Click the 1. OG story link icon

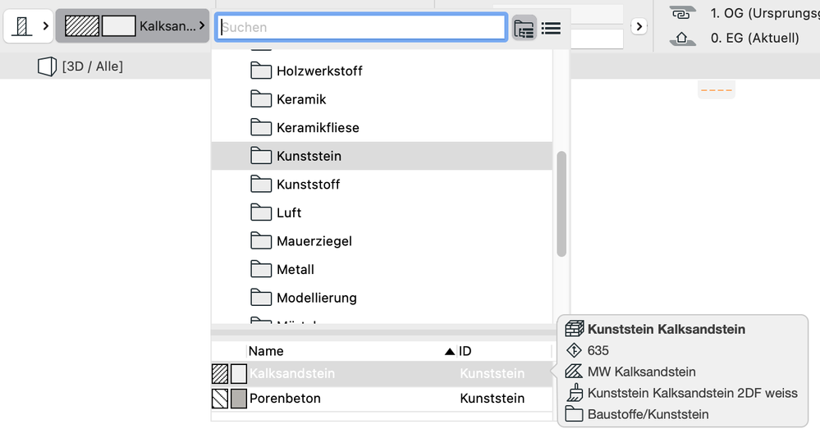[x=680, y=13]
